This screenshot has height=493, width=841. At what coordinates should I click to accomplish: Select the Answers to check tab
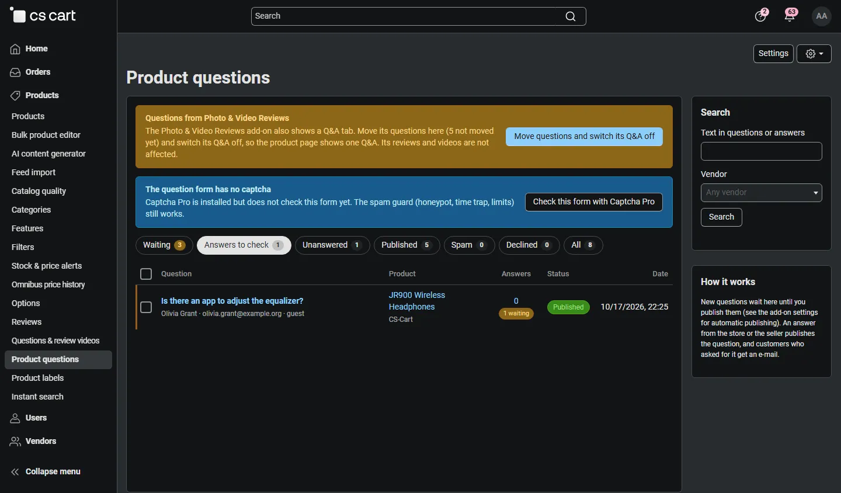click(244, 245)
